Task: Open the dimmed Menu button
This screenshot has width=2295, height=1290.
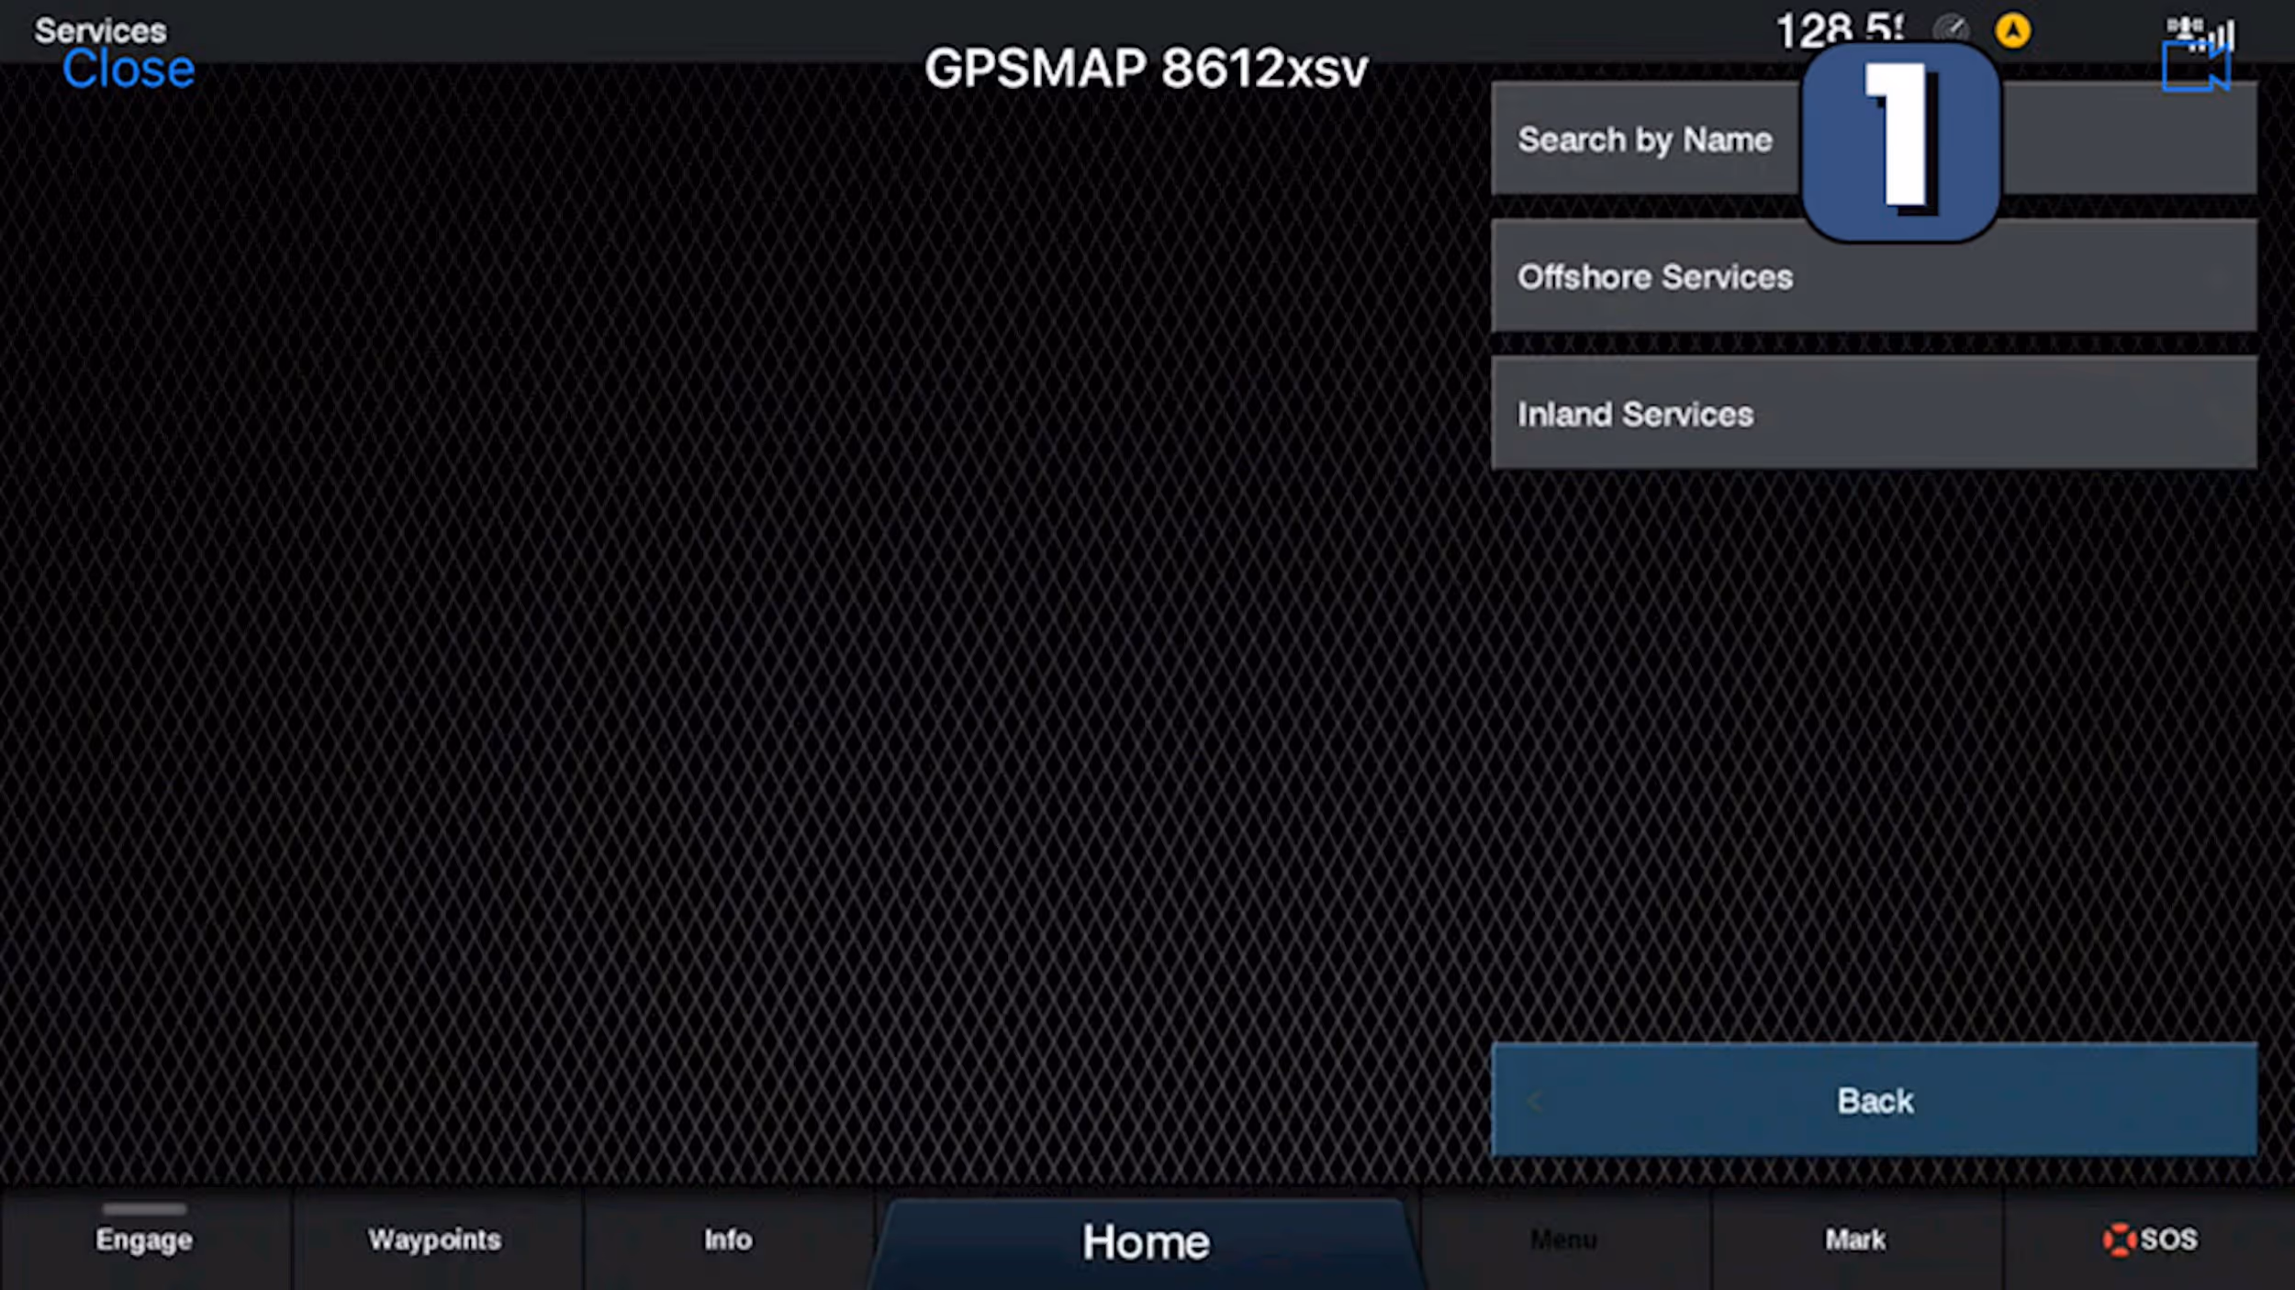Action: click(x=1564, y=1240)
